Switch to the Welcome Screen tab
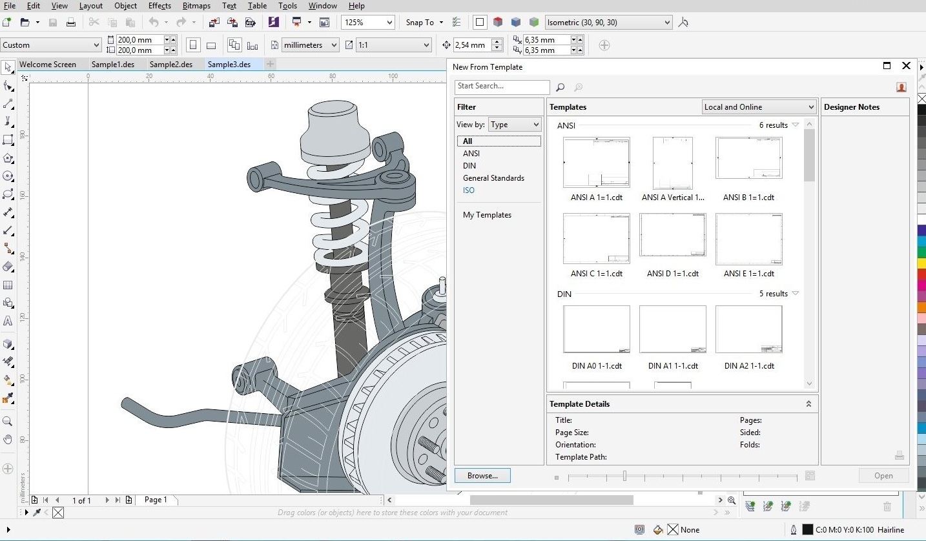The image size is (926, 541). coord(48,65)
